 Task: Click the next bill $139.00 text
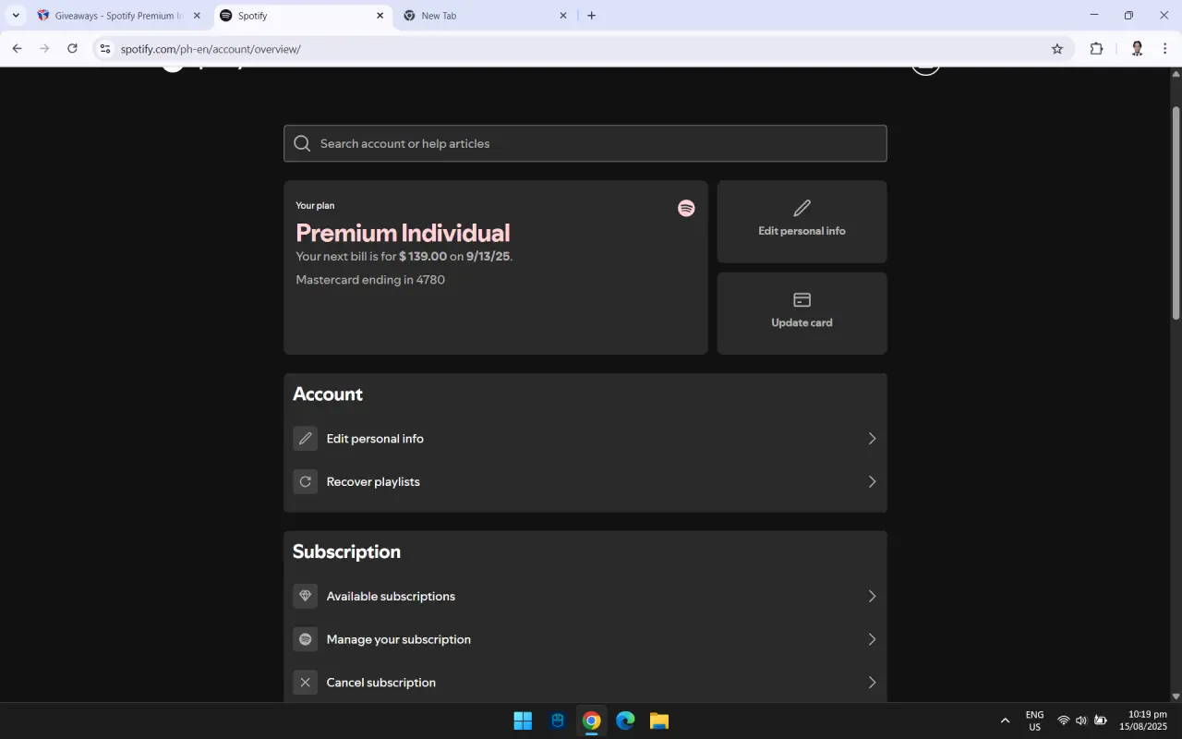tap(404, 257)
